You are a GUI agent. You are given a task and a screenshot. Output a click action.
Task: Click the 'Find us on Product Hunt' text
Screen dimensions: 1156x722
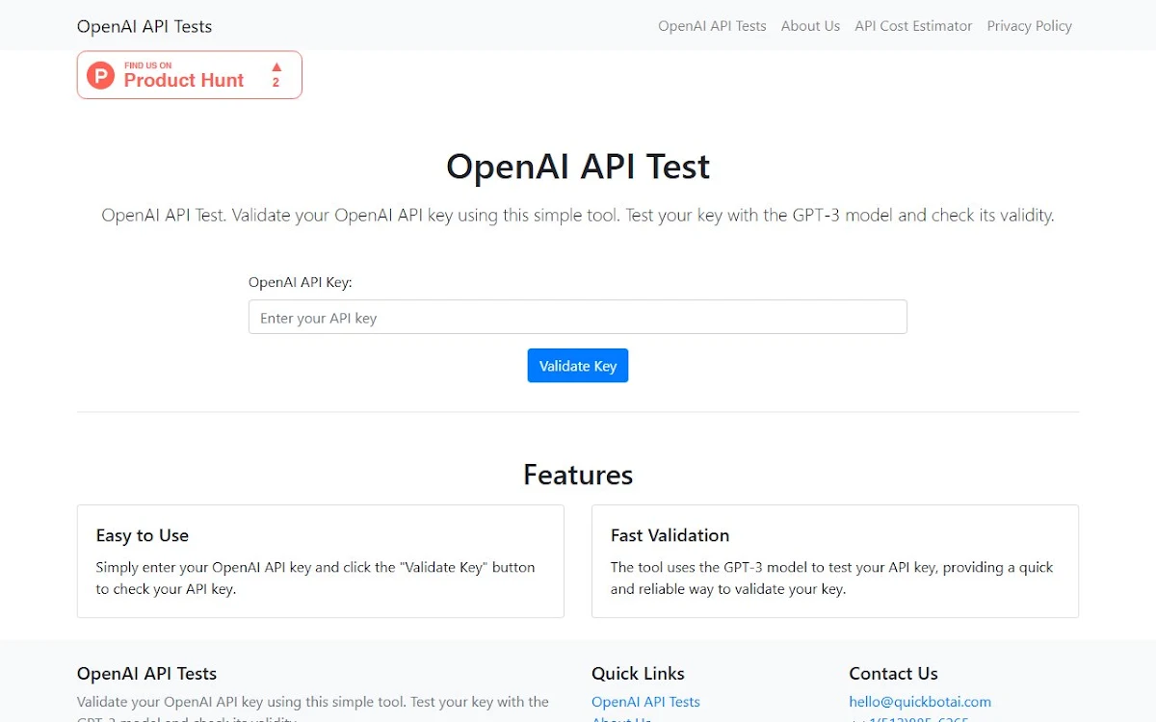[184, 75]
